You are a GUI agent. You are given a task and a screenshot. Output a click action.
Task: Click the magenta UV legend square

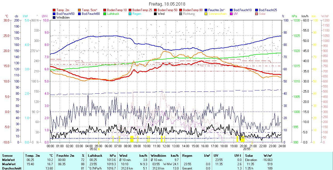pos(231,14)
